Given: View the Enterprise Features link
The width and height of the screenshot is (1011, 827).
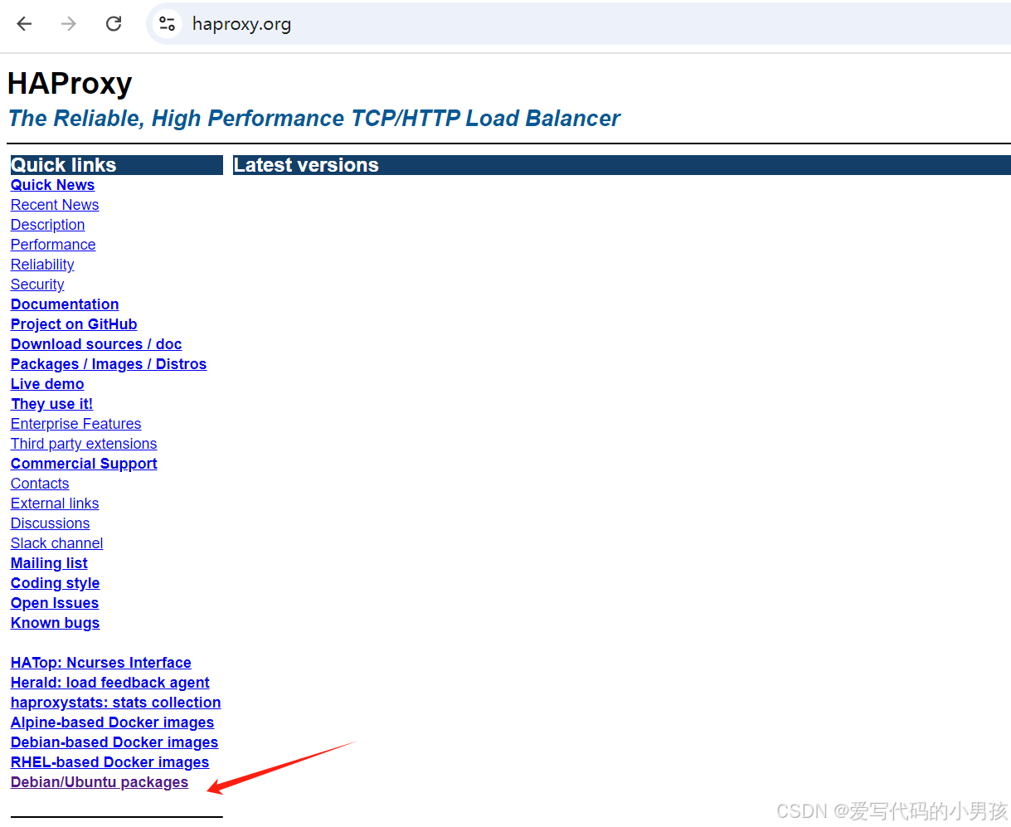Looking at the screenshot, I should pyautogui.click(x=75, y=424).
